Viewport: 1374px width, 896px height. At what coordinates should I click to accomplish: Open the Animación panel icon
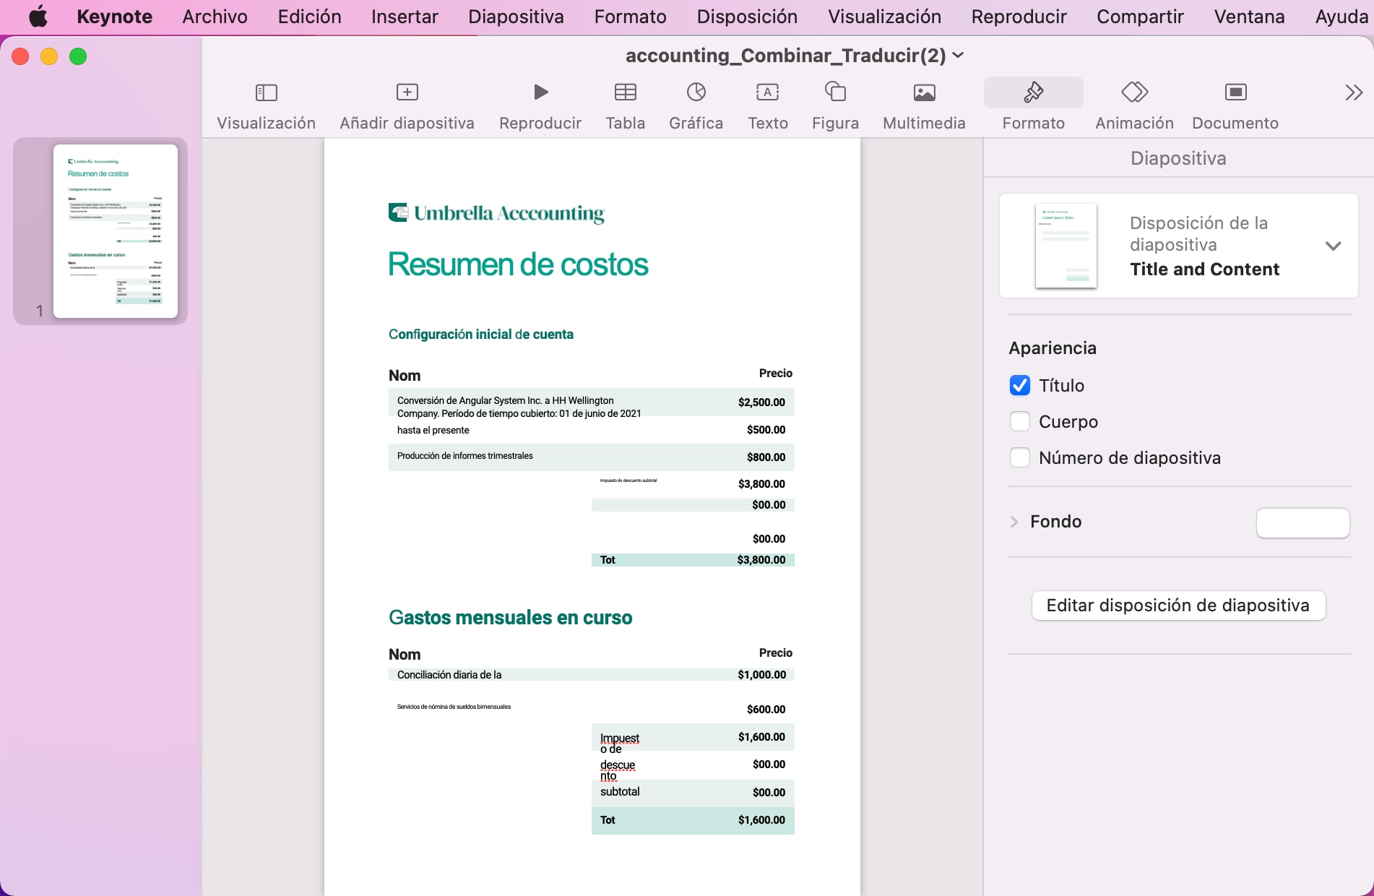pos(1133,92)
